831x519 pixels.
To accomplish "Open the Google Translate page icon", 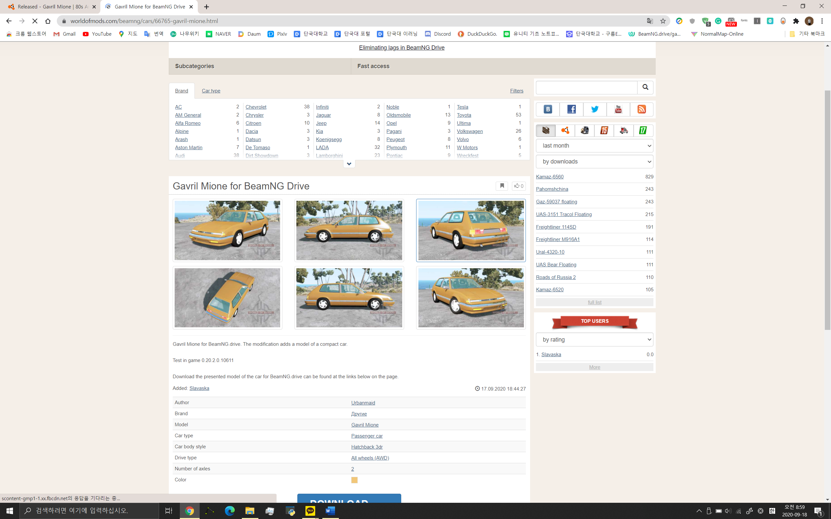I will 650,21.
